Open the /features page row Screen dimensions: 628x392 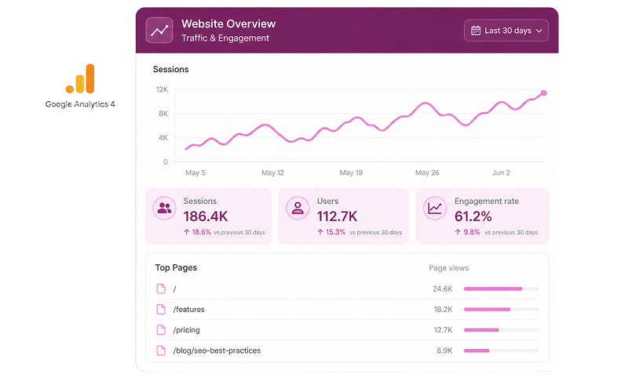coord(347,309)
